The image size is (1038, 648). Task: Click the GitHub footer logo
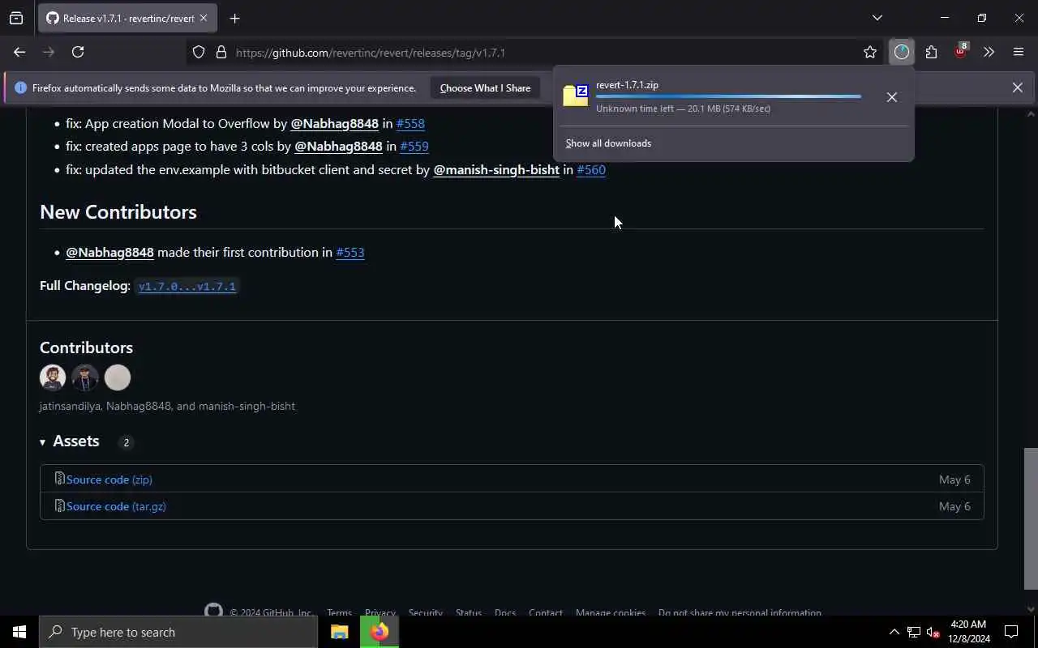(x=213, y=610)
